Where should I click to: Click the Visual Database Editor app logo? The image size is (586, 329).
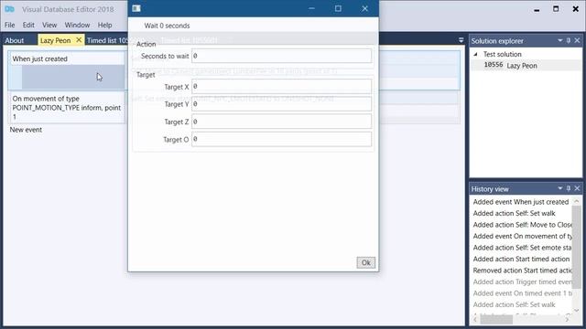tap(10, 9)
